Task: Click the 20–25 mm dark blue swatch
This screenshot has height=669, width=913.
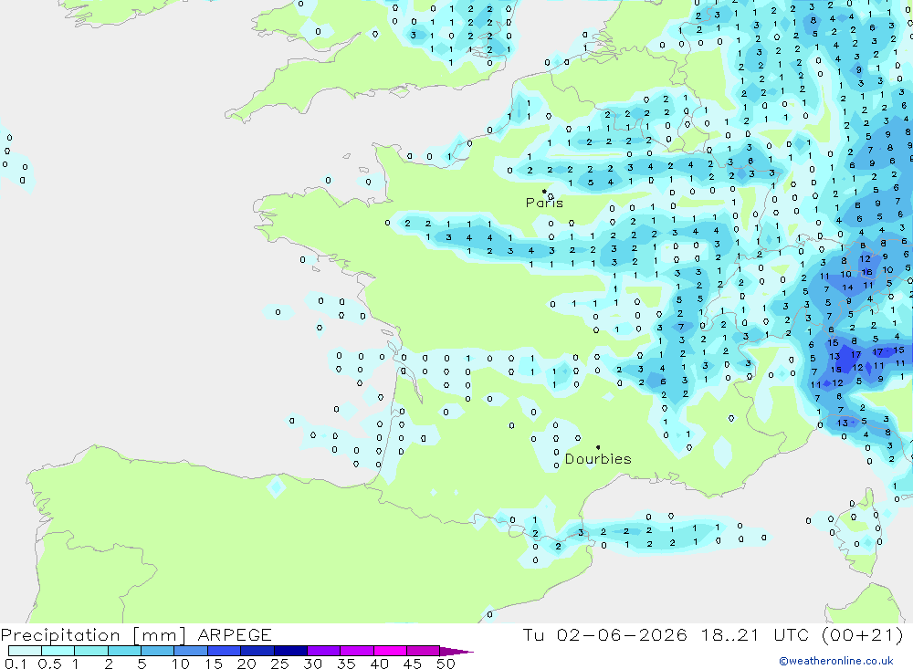Action: pyautogui.click(x=257, y=651)
